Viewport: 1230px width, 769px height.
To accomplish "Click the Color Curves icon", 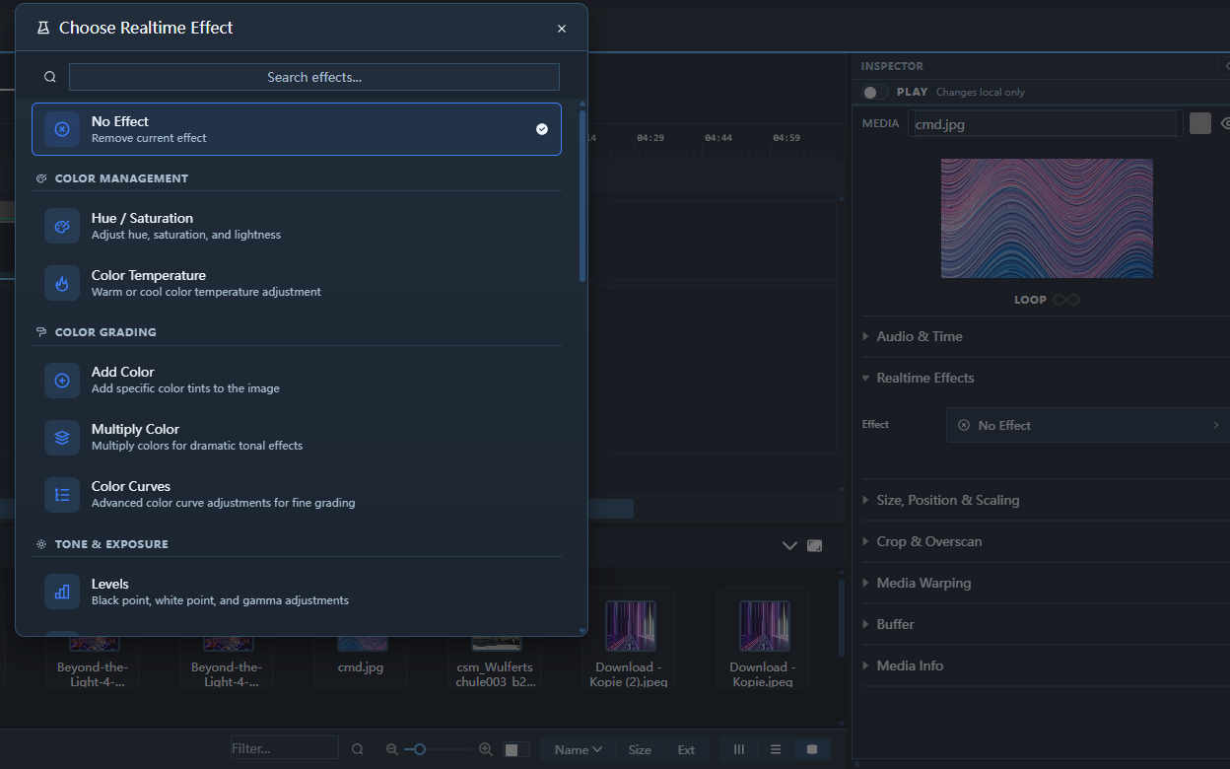I will click(x=62, y=494).
